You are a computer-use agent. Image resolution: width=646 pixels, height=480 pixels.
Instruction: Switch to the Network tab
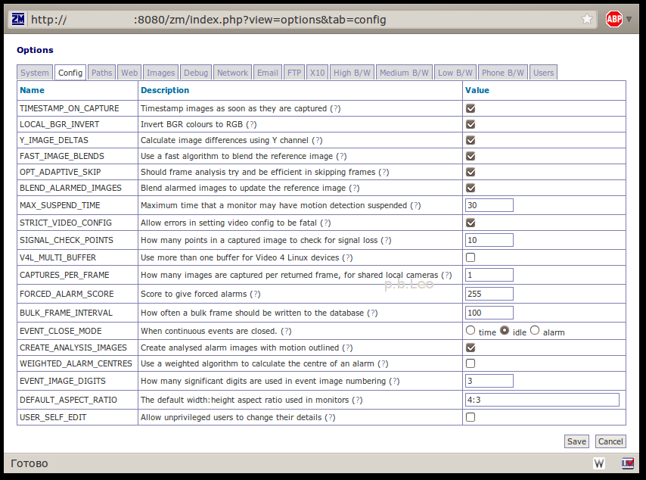tap(232, 73)
